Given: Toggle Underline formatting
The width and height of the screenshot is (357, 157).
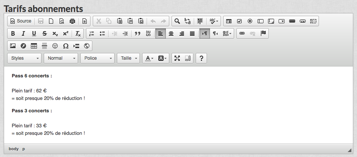Looking at the screenshot, I should coord(34,33).
